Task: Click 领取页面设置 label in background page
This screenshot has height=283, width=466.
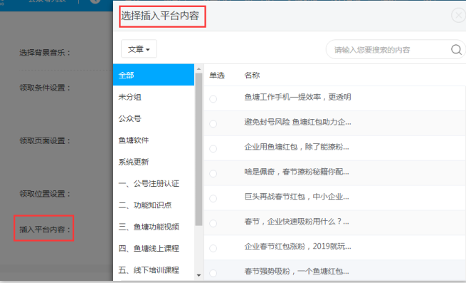Action: click(45, 140)
